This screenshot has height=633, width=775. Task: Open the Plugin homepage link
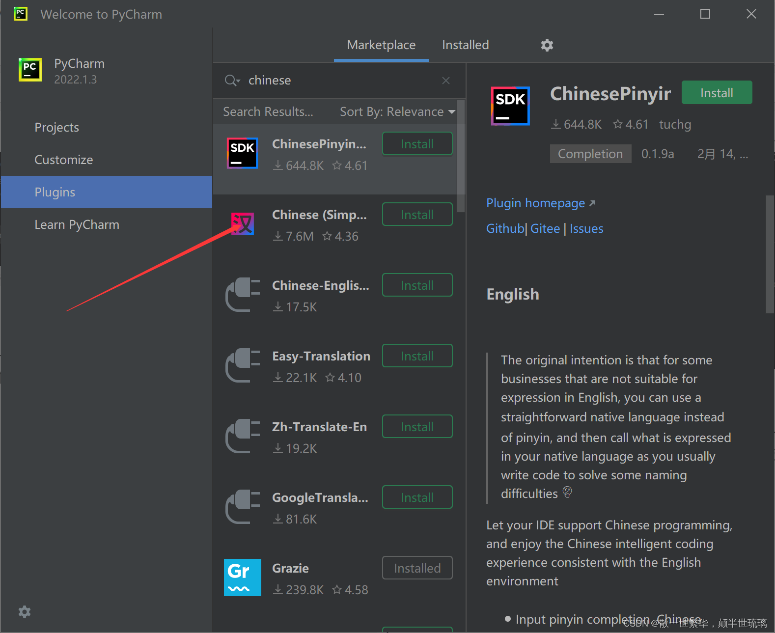coord(535,203)
